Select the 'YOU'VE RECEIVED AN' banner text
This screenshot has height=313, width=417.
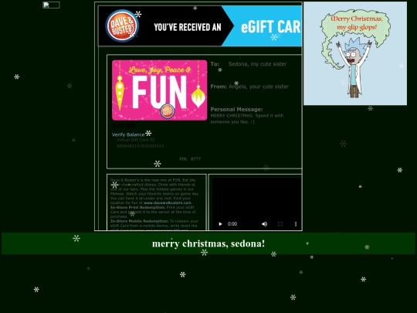pyautogui.click(x=188, y=27)
